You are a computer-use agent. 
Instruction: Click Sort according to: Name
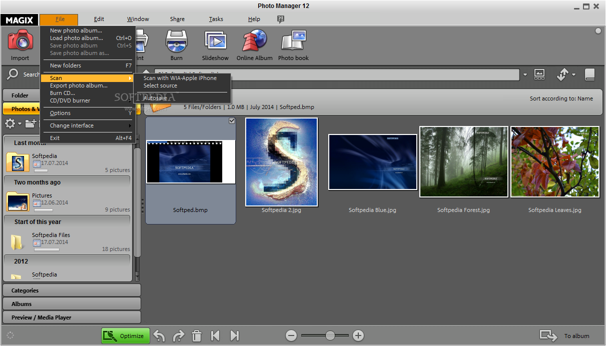pyautogui.click(x=561, y=98)
